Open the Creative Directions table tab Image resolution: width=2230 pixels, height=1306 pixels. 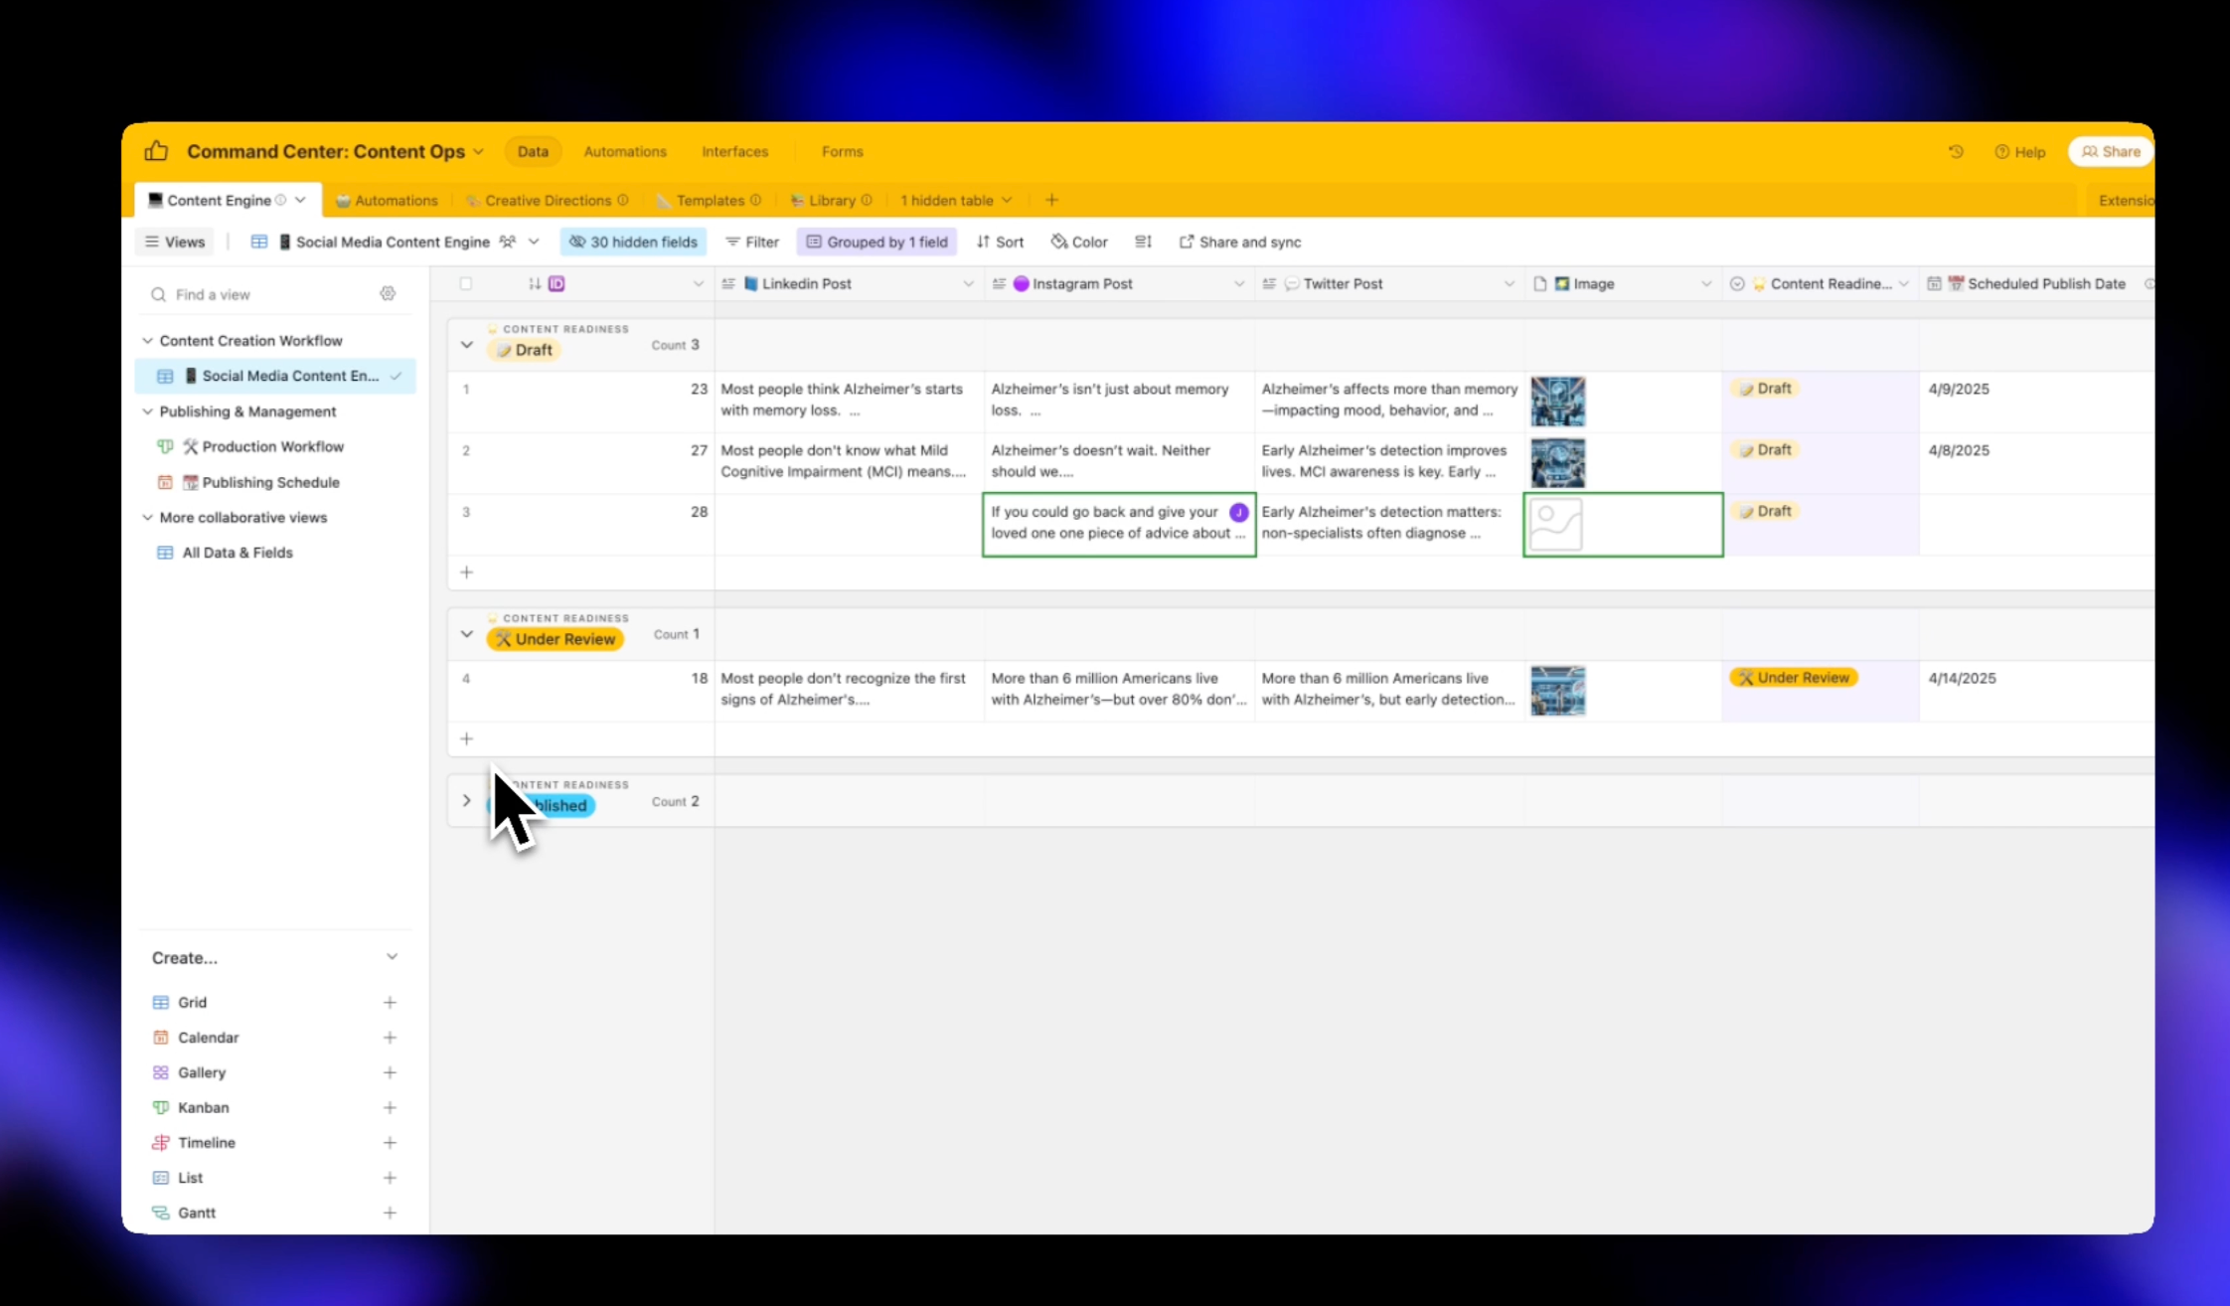548,200
